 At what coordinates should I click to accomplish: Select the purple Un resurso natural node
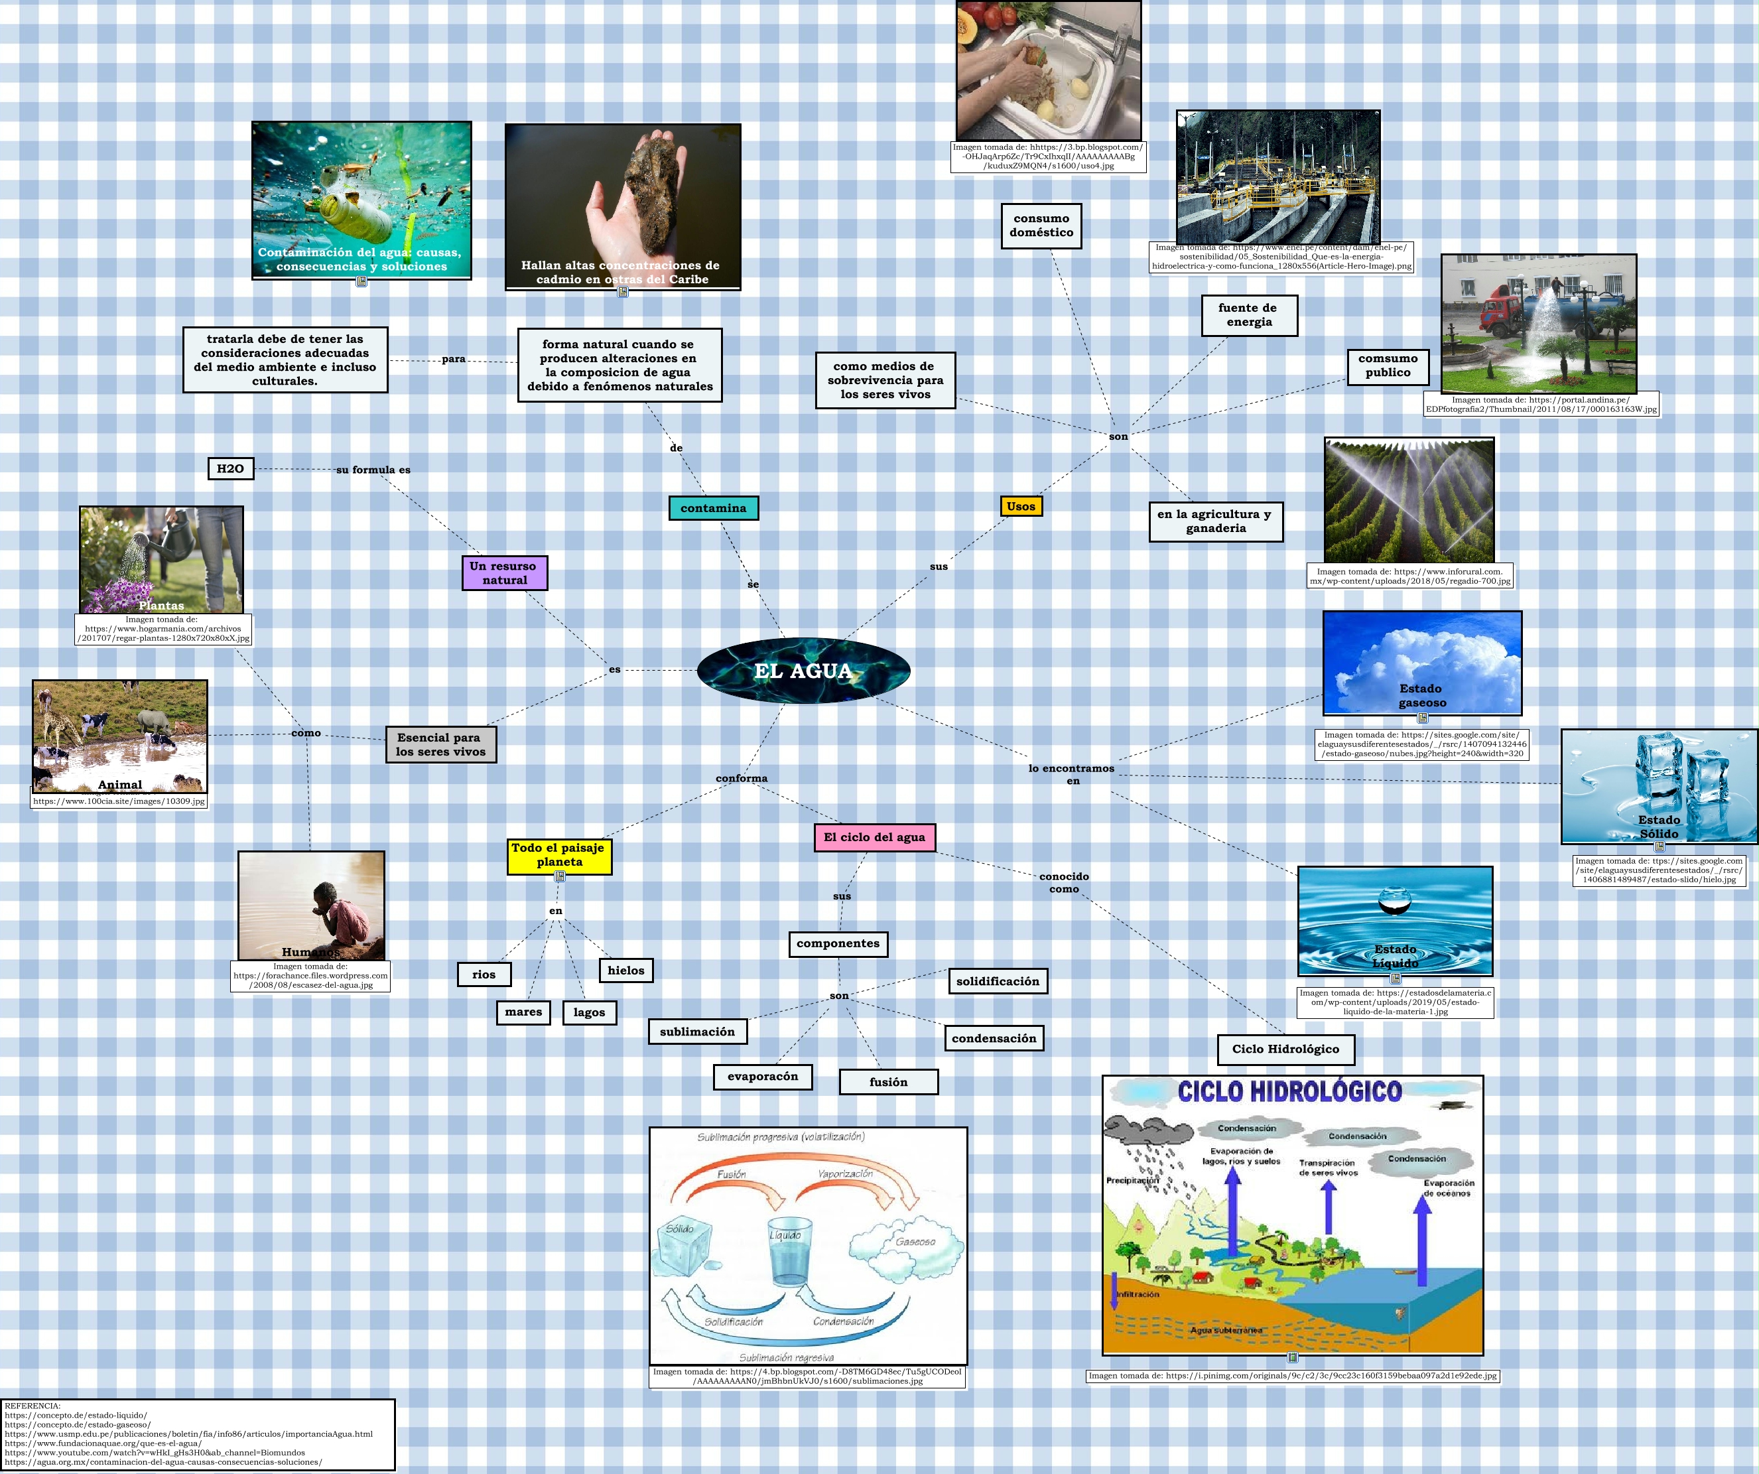(x=504, y=573)
